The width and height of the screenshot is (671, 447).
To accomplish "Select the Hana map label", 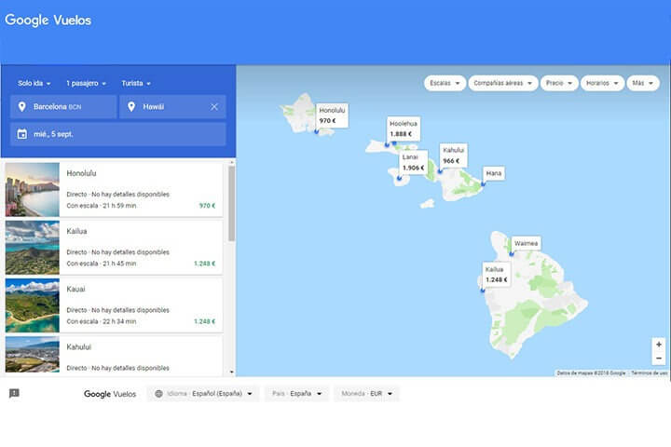I will (493, 173).
